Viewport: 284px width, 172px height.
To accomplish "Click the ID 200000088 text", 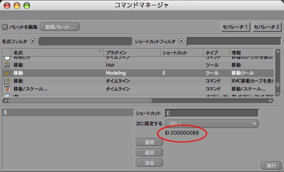I will coord(182,133).
